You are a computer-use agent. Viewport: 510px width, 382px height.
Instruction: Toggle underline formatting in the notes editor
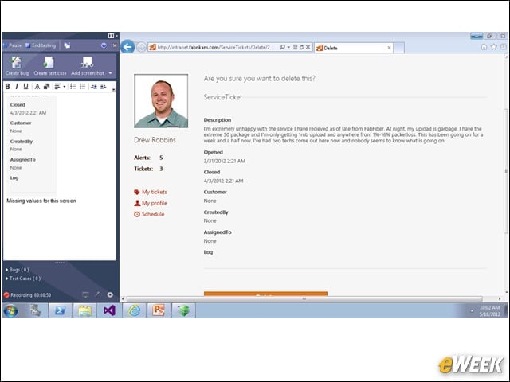click(25, 87)
